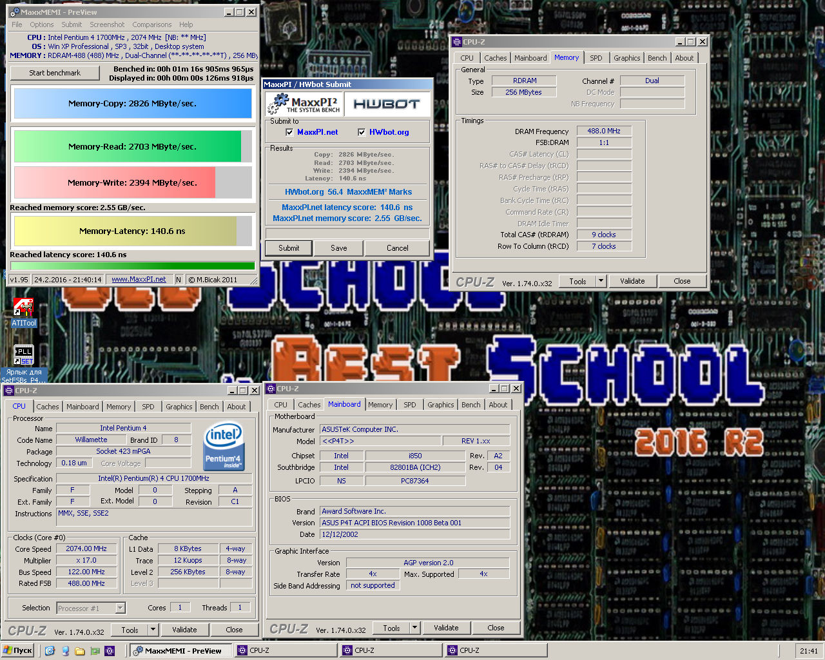Image resolution: width=825 pixels, height=660 pixels.
Task: Select Caches tab in top-right CPU-Z window
Action: pyautogui.click(x=496, y=58)
